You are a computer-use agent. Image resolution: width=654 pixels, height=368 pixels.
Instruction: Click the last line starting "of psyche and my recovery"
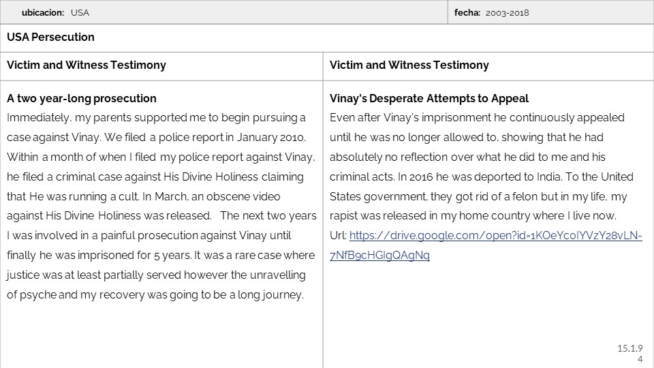coord(155,295)
